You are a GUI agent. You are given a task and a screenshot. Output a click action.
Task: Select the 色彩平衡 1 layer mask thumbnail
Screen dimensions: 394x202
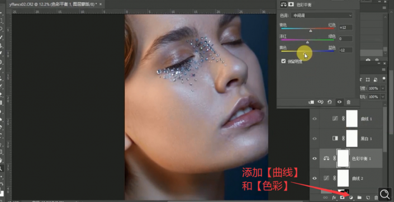tap(343, 158)
